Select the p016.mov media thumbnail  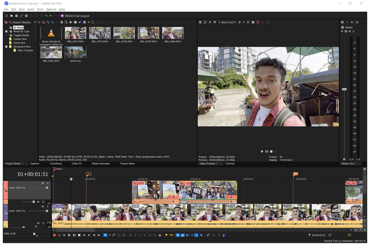[x=76, y=52]
